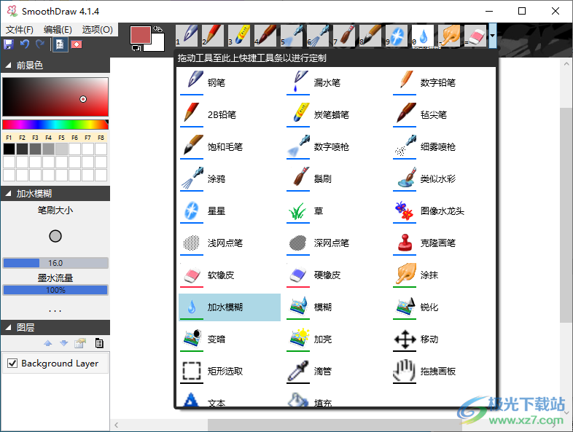Choose the 草 grass tool

point(336,211)
